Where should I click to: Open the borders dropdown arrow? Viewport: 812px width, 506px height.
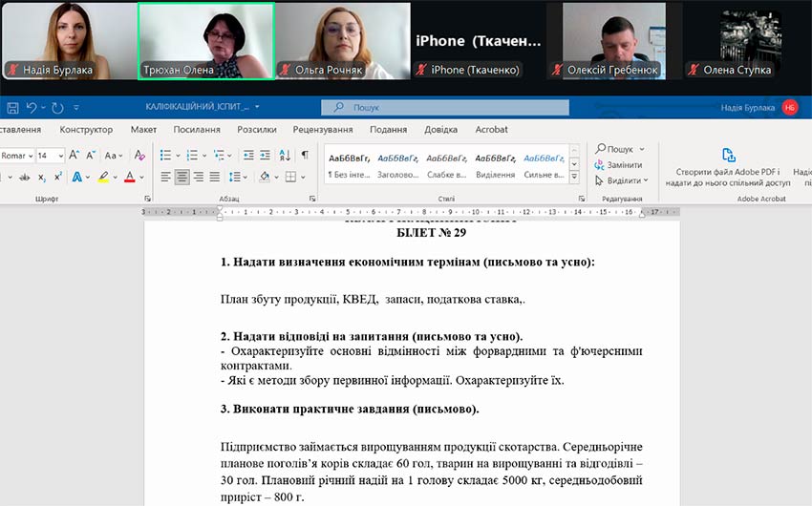pos(303,178)
